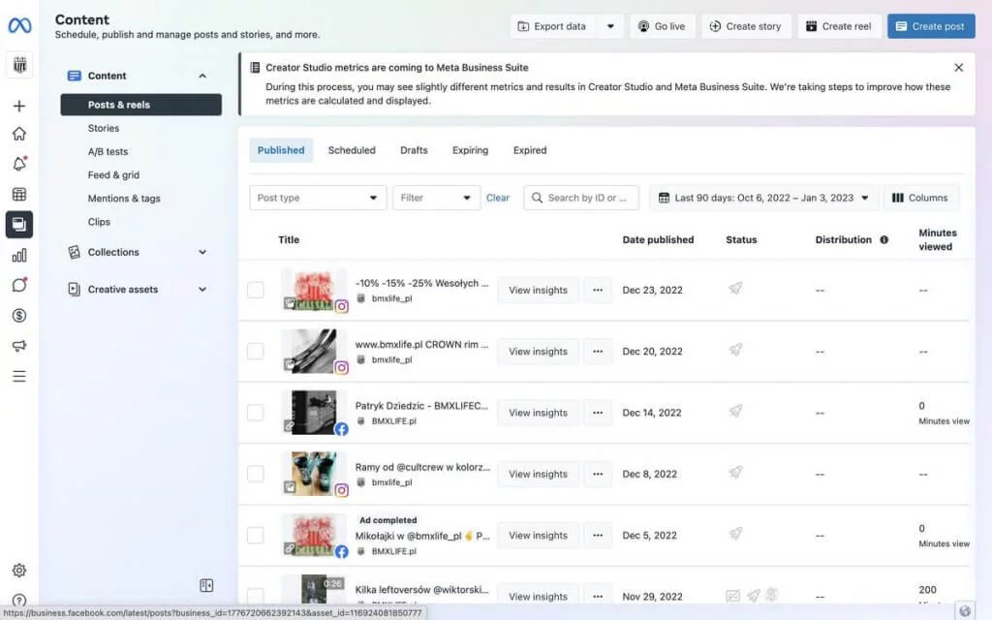Screen dimensions: 992x620
Task: Switch to the Scheduled tab
Action: pyautogui.click(x=352, y=150)
